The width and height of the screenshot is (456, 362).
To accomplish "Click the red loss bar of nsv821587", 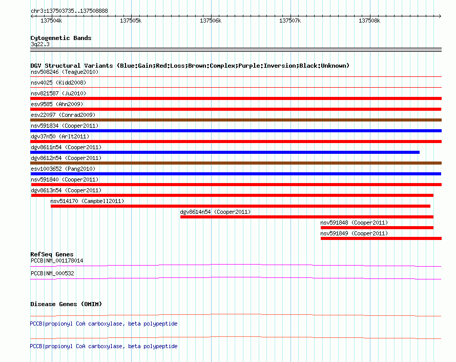I will pos(236,98).
